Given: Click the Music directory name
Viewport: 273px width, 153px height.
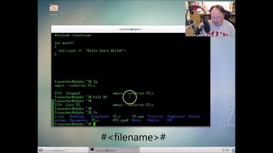Looking at the screenshot, I should tap(137, 120).
